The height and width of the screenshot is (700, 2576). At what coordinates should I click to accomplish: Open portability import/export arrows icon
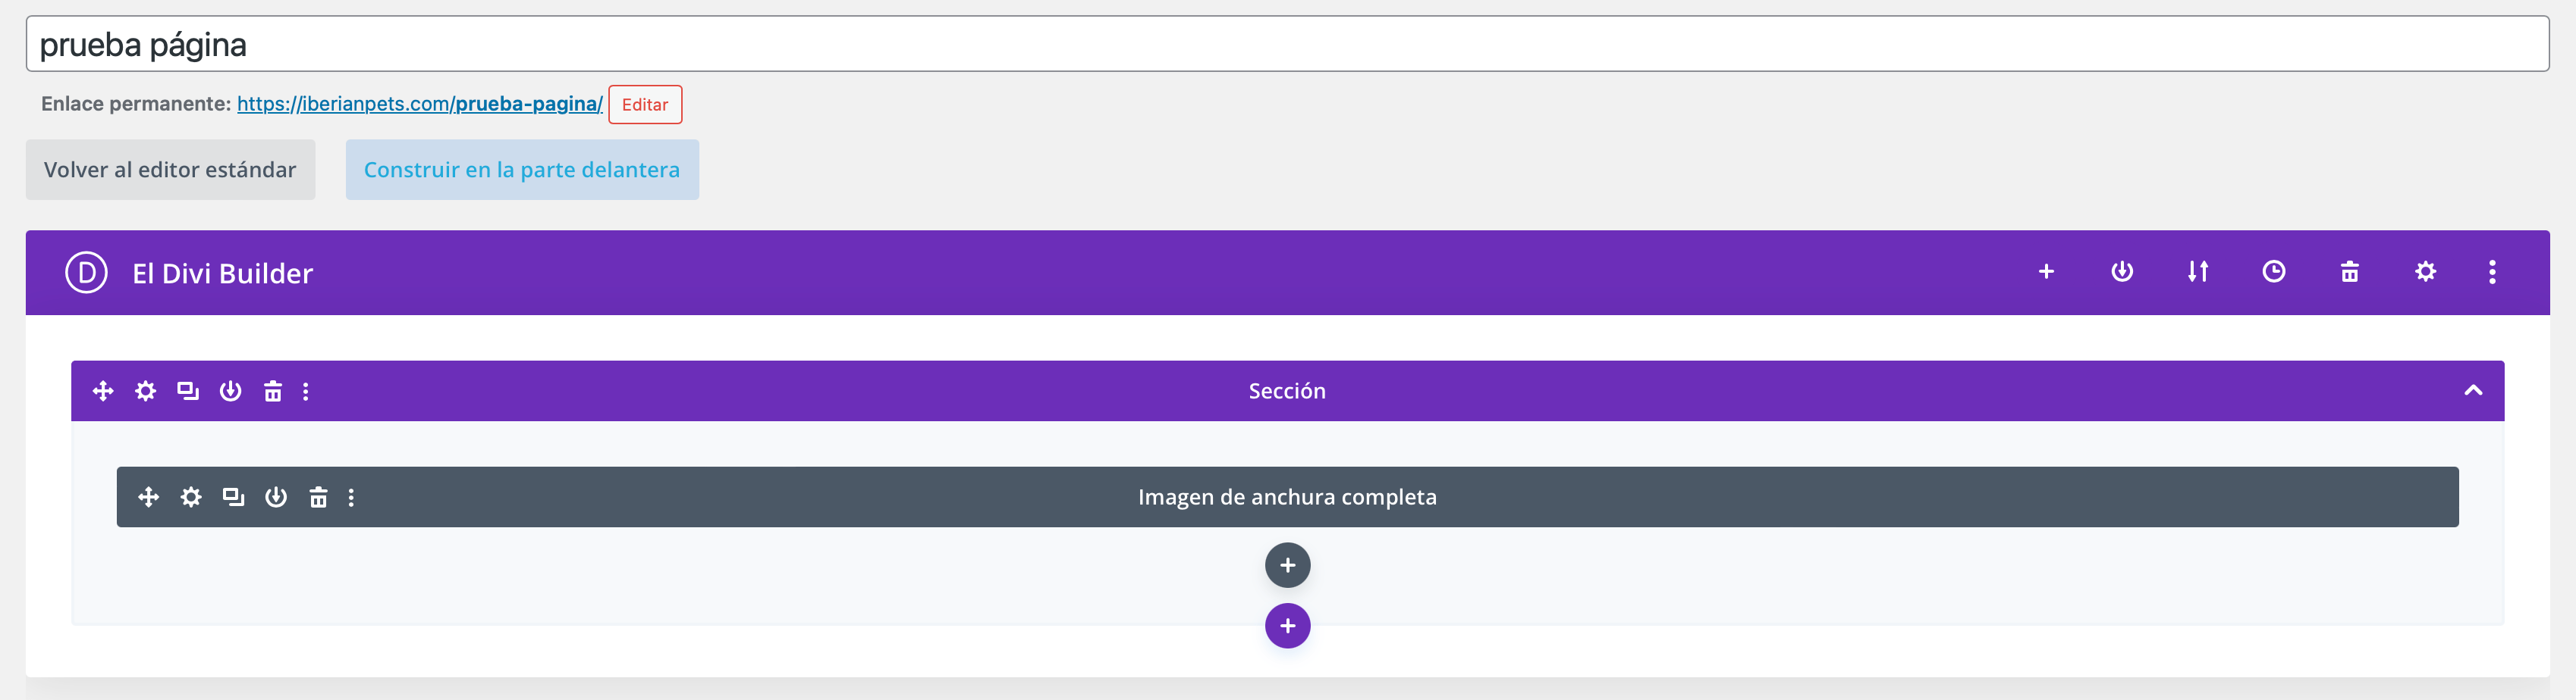coord(2197,272)
